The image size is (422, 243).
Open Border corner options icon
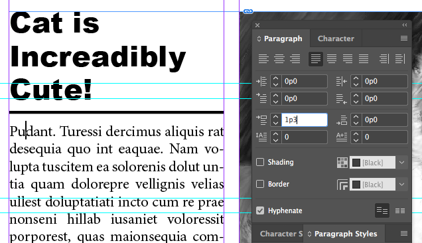pyautogui.click(x=342, y=185)
